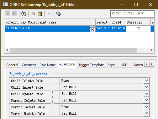Select the RI Actions tab
Viewport: 158px width, 119px height.
point(67,64)
